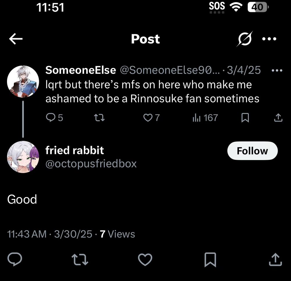
Task: Open fried rabbit's profile avatar
Action: pyautogui.click(x=23, y=157)
